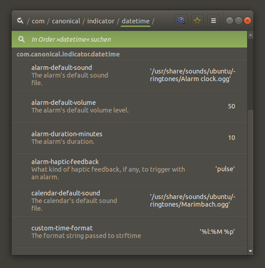
Task: Open the hamburger menu button
Action: tap(214, 21)
